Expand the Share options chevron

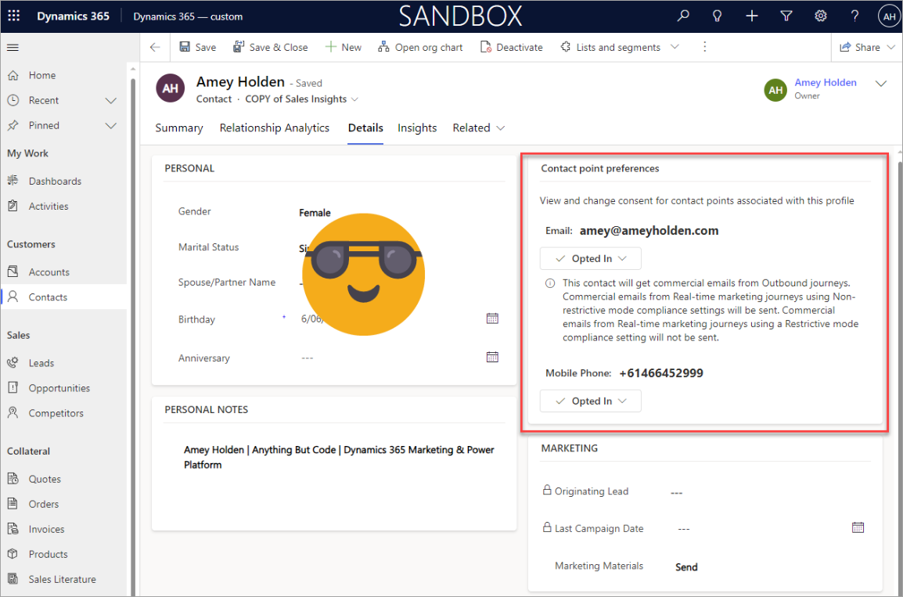891,47
